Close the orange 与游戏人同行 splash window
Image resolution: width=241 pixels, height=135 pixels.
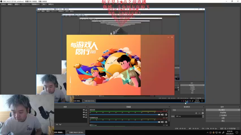pyautogui.click(x=172, y=37)
